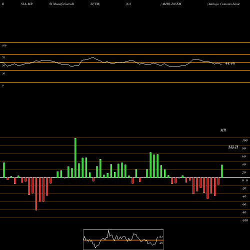Click the -80 label on the MR axis
The height and width of the screenshot is (250, 250).
(x=244, y=212)
